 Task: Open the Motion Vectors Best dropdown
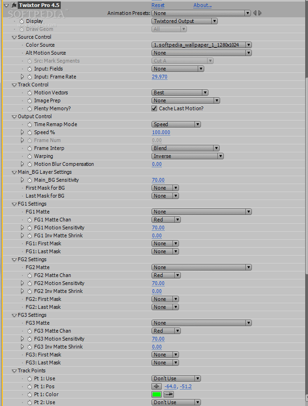(180, 93)
